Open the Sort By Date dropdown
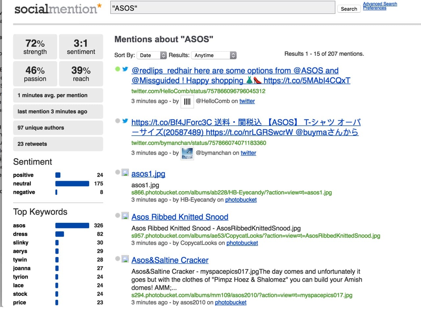 [x=152, y=55]
